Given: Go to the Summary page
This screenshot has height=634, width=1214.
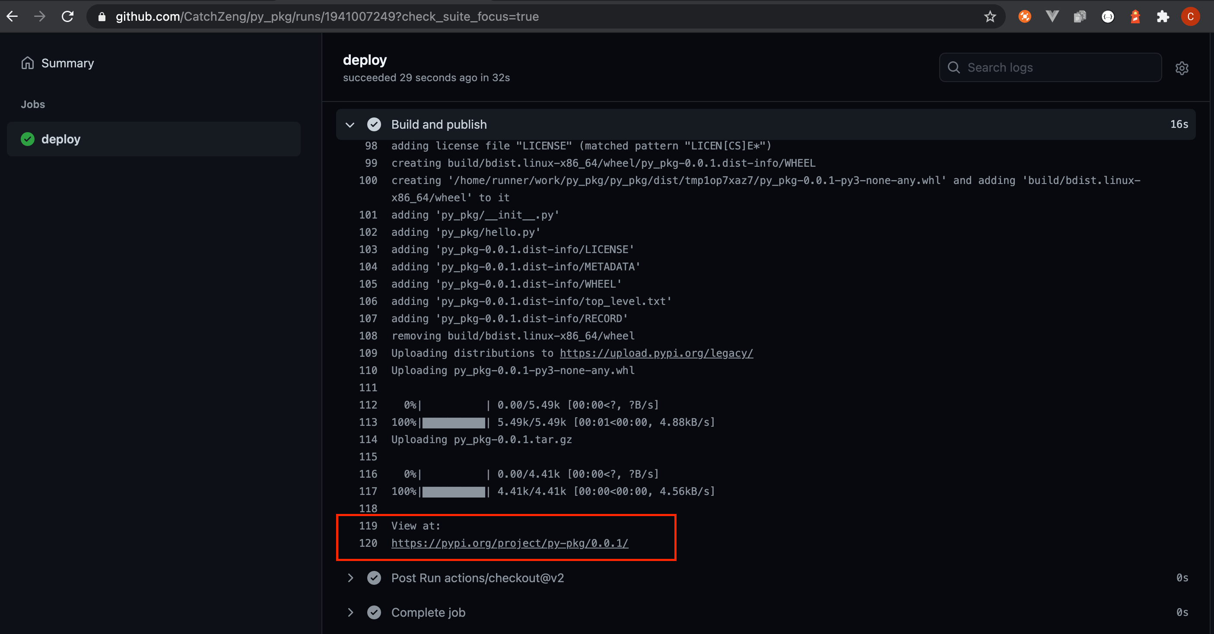Looking at the screenshot, I should pos(67,63).
